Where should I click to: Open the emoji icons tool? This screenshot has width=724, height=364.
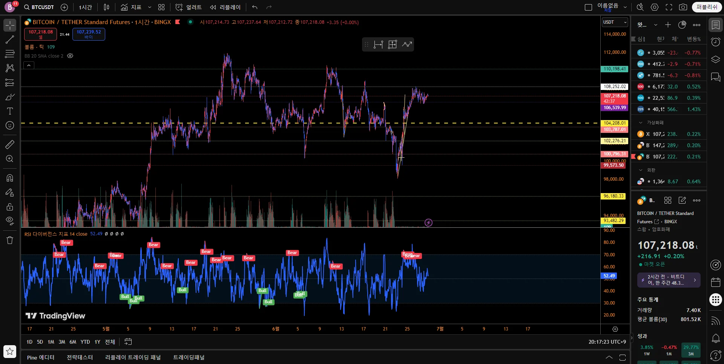10,125
